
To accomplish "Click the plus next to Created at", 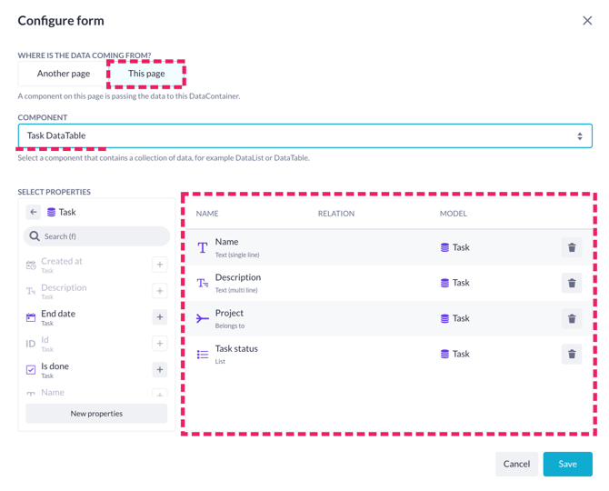I will click(x=160, y=265).
